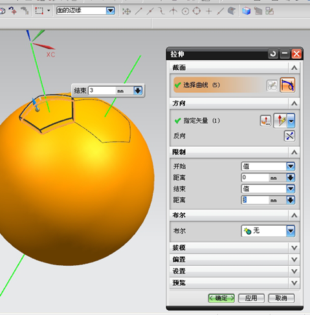Click the 结束 distance input field in dialog

(x=255, y=200)
